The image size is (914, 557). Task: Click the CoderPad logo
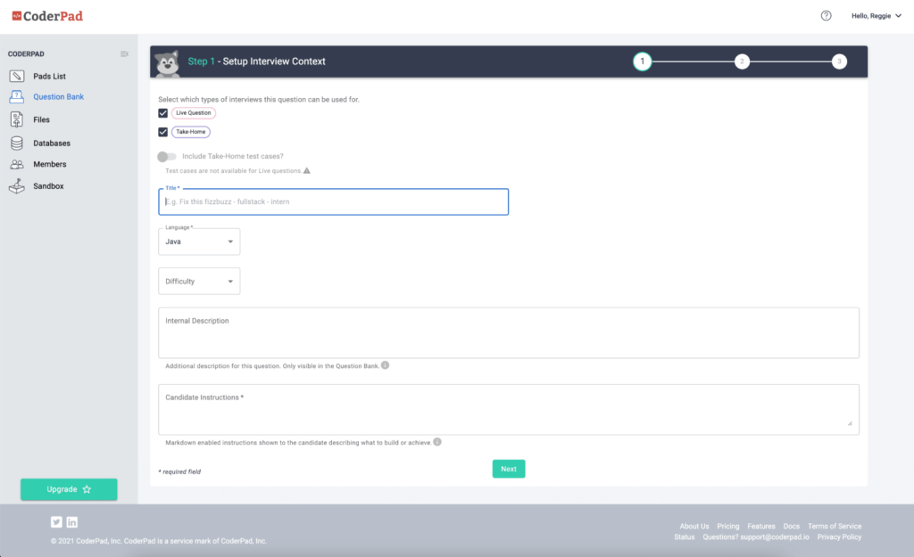tap(48, 16)
